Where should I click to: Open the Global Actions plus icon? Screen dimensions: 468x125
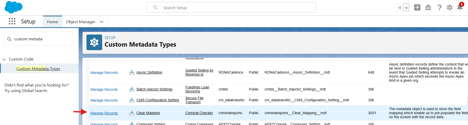pos(417,8)
